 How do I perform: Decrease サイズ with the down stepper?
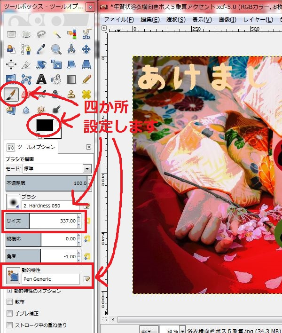[x=79, y=225]
